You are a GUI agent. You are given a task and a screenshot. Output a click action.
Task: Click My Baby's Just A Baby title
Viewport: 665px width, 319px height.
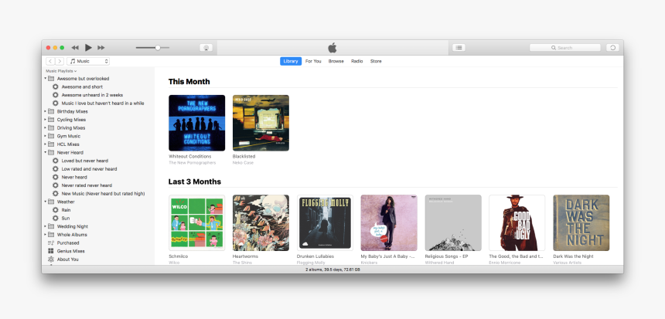[x=387, y=256]
